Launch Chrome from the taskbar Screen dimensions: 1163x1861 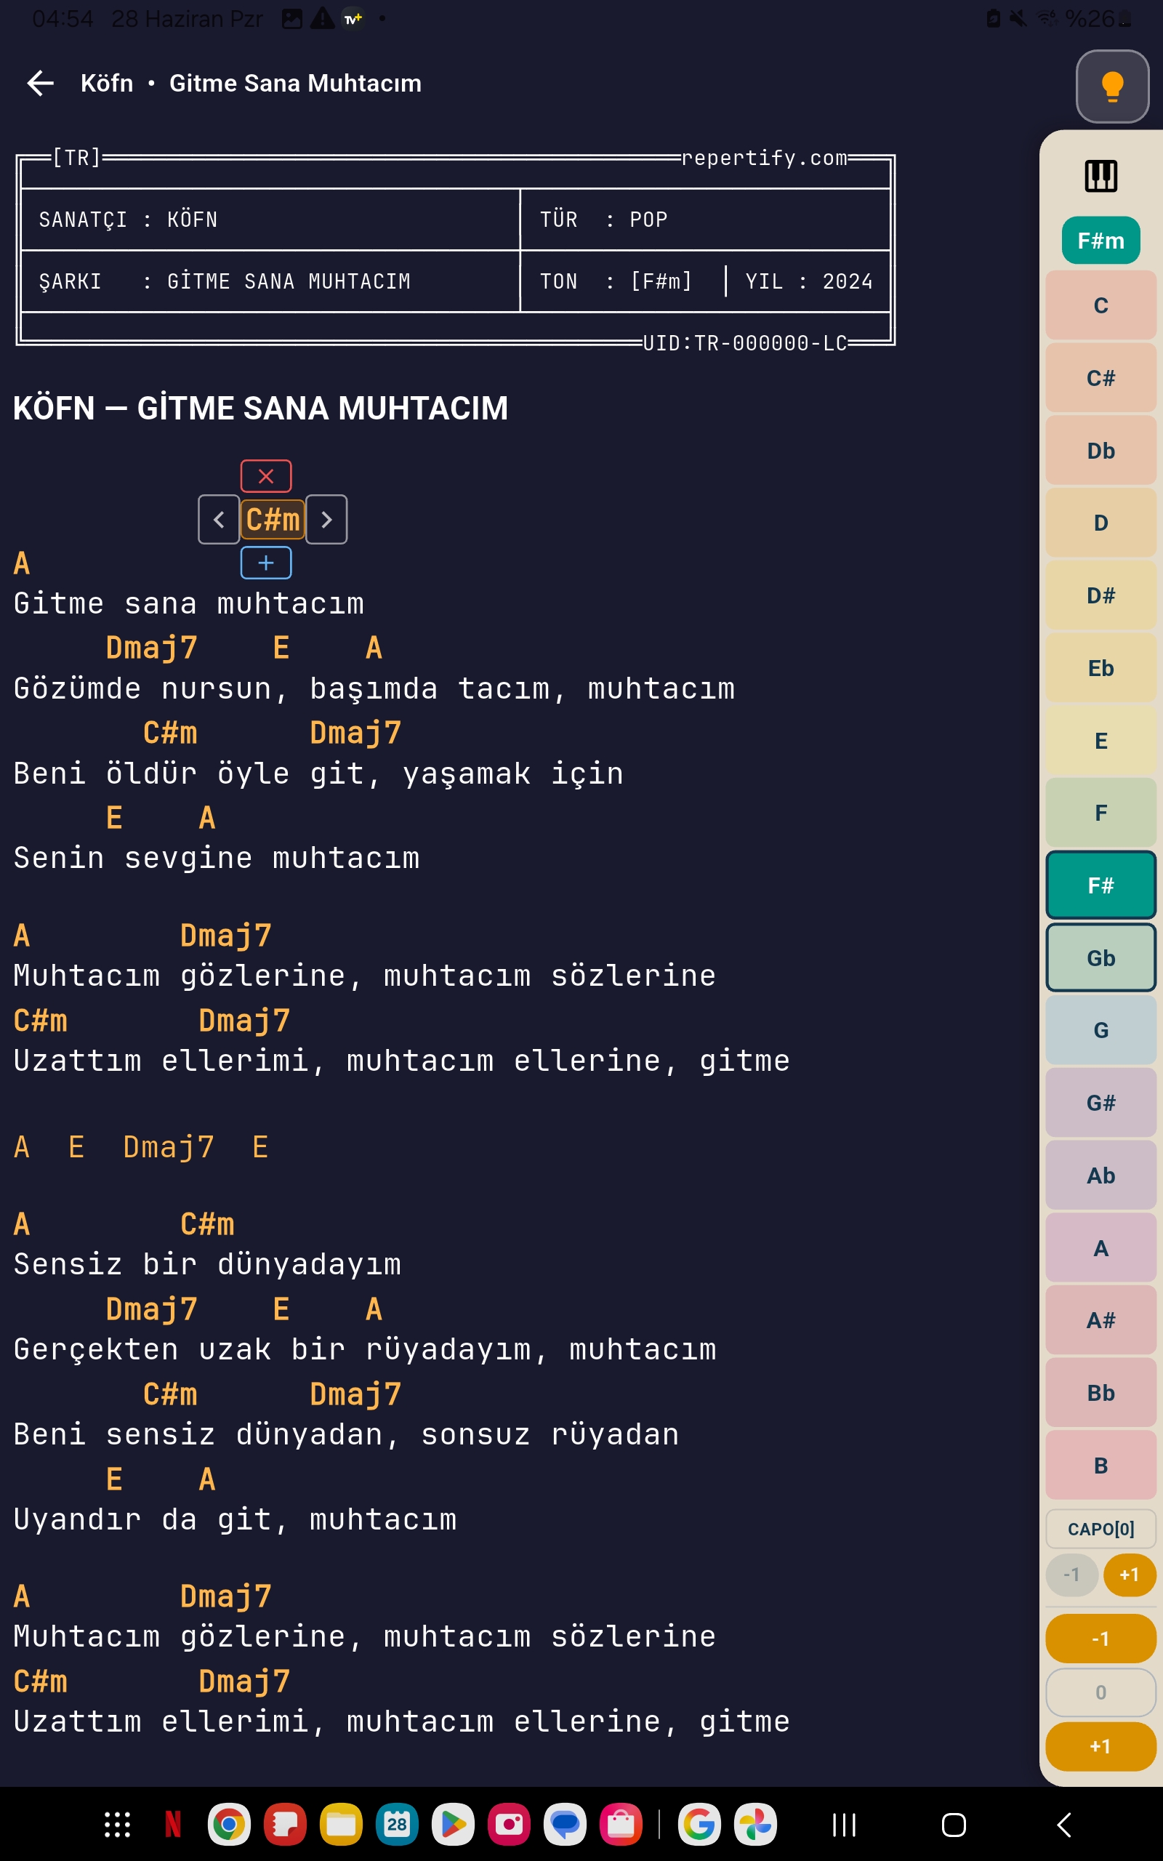coord(229,1824)
